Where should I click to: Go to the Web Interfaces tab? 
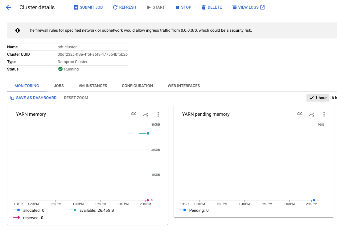point(184,86)
